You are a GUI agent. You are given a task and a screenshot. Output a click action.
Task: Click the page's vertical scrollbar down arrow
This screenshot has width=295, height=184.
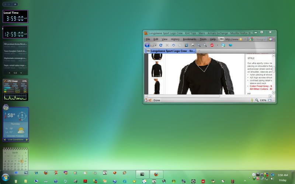click(x=274, y=93)
